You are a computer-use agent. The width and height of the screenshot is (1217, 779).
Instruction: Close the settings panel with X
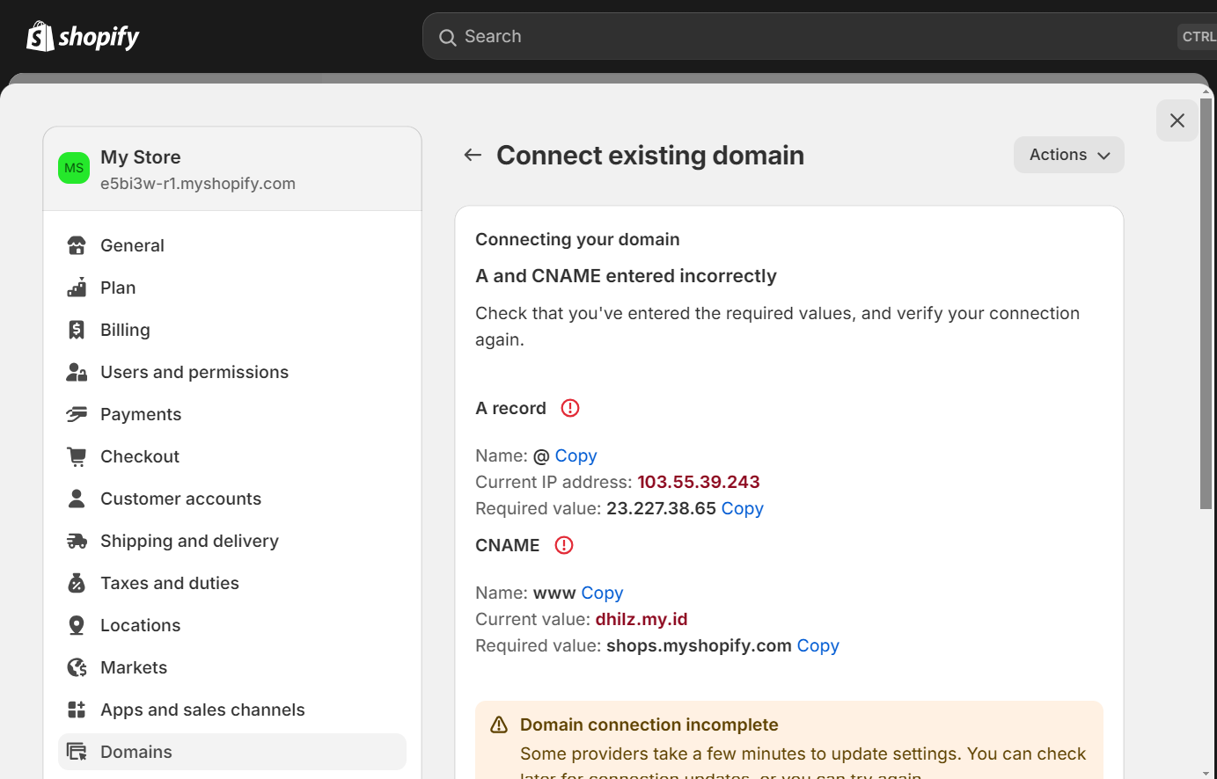pos(1177,120)
